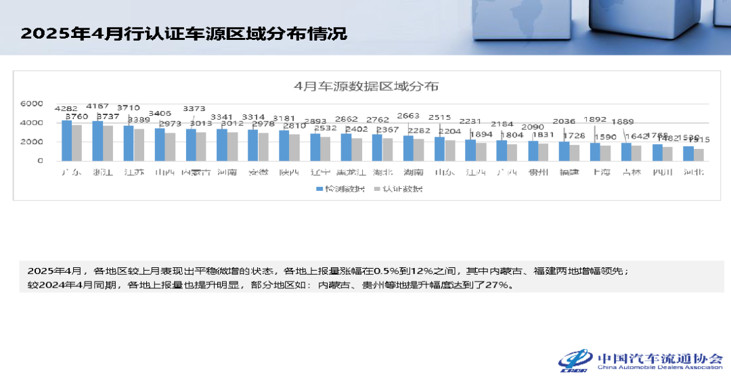Select the 6000 y-axis label
This screenshot has width=731, height=379.
32,104
